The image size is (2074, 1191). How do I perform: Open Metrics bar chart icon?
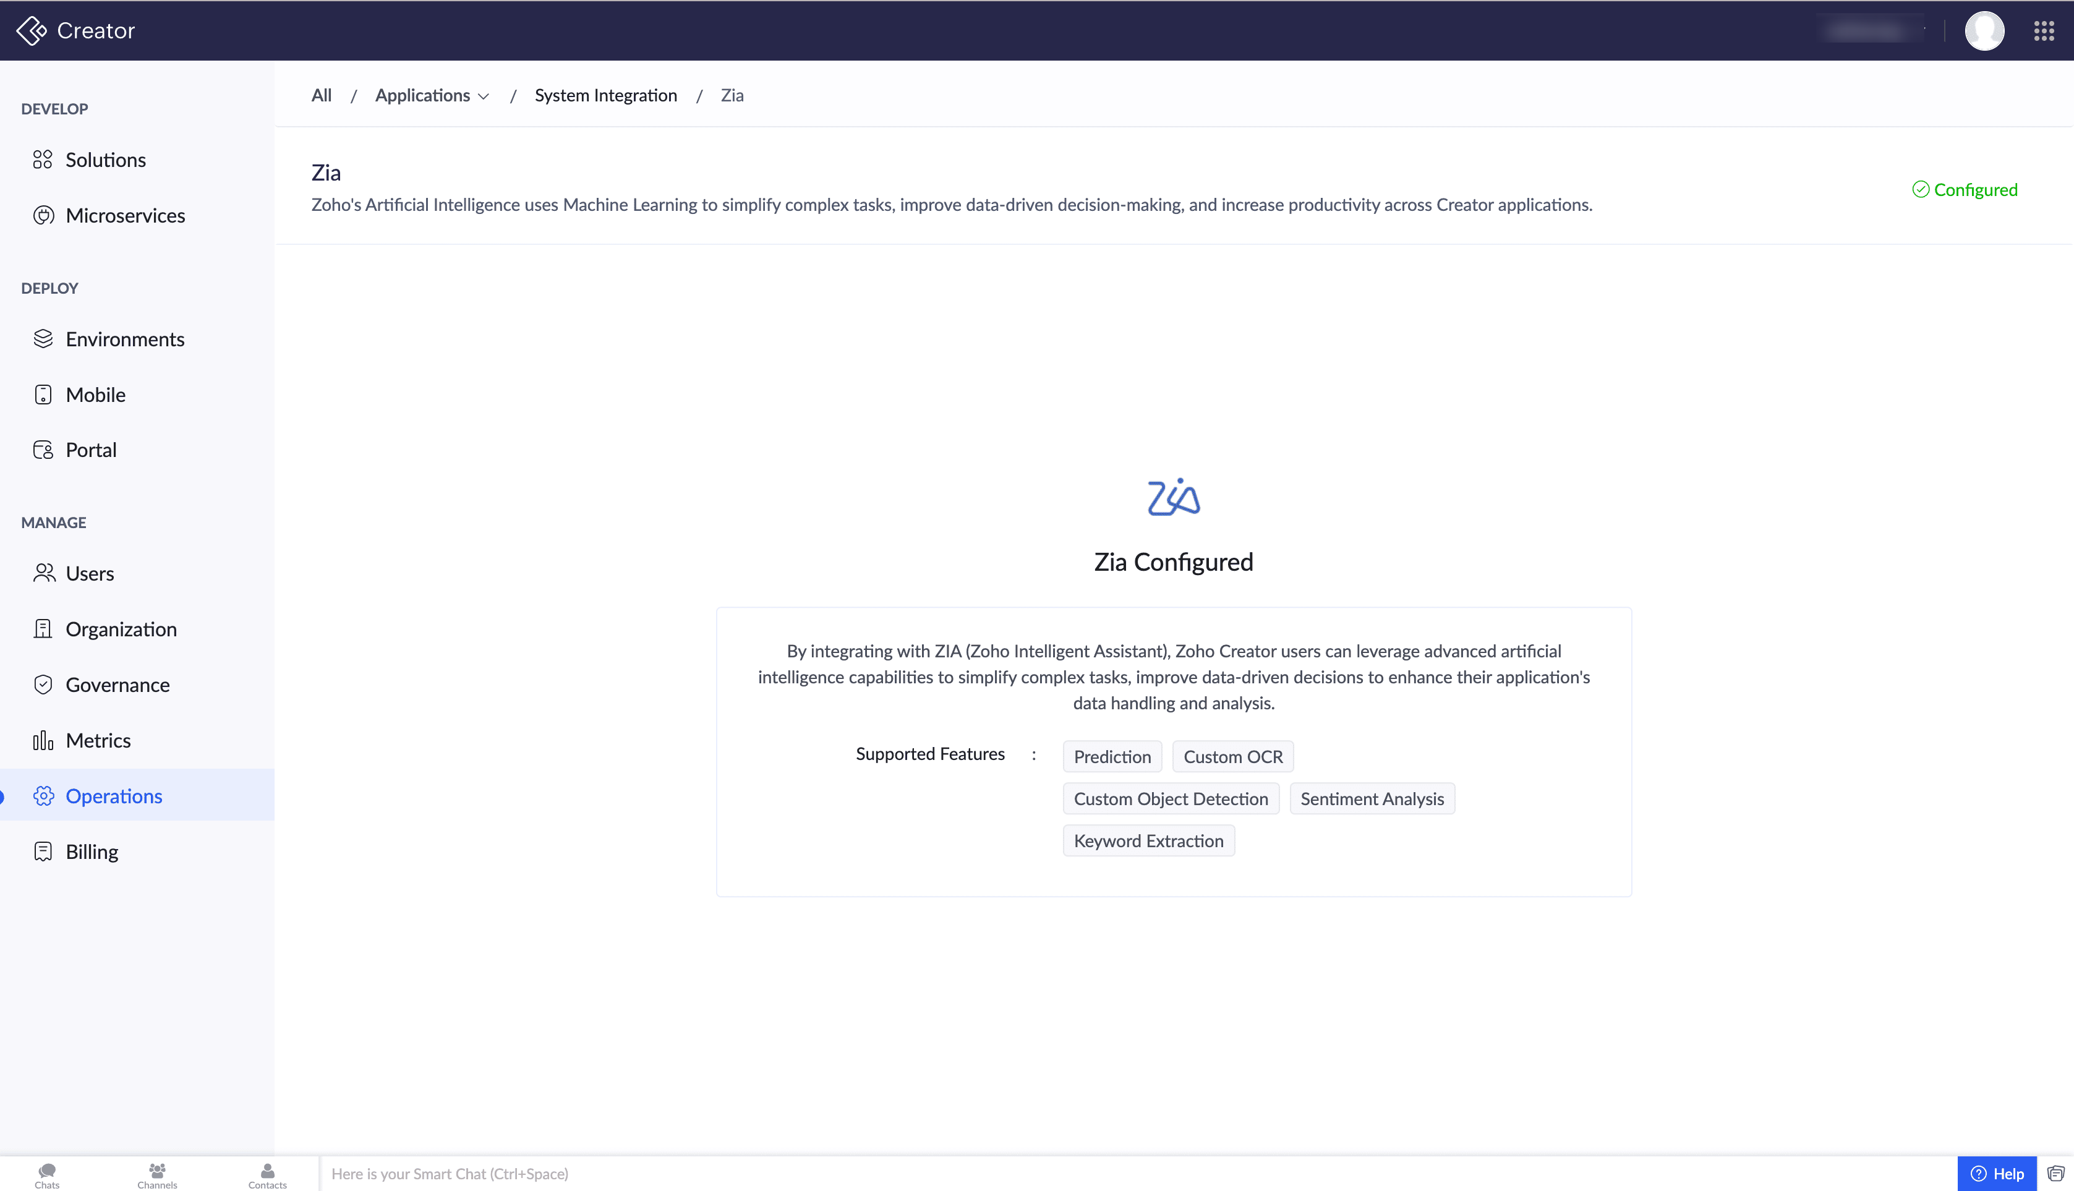[43, 740]
